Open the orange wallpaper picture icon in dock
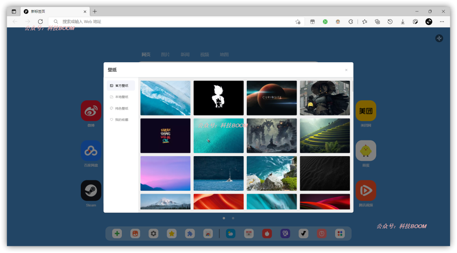The image size is (457, 253). (x=135, y=234)
